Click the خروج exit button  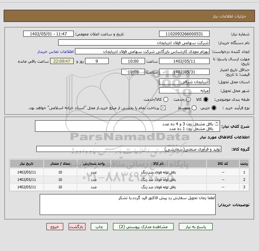click(x=55, y=226)
